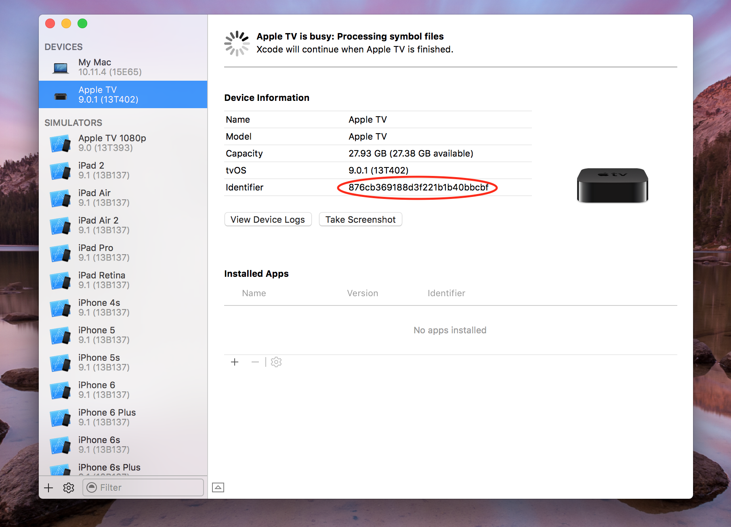Click the Installed Apps Name column header

click(x=254, y=293)
